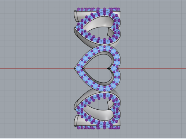
Task: Click the purple prong row along the bottom edge
Action: click(x=99, y=128)
